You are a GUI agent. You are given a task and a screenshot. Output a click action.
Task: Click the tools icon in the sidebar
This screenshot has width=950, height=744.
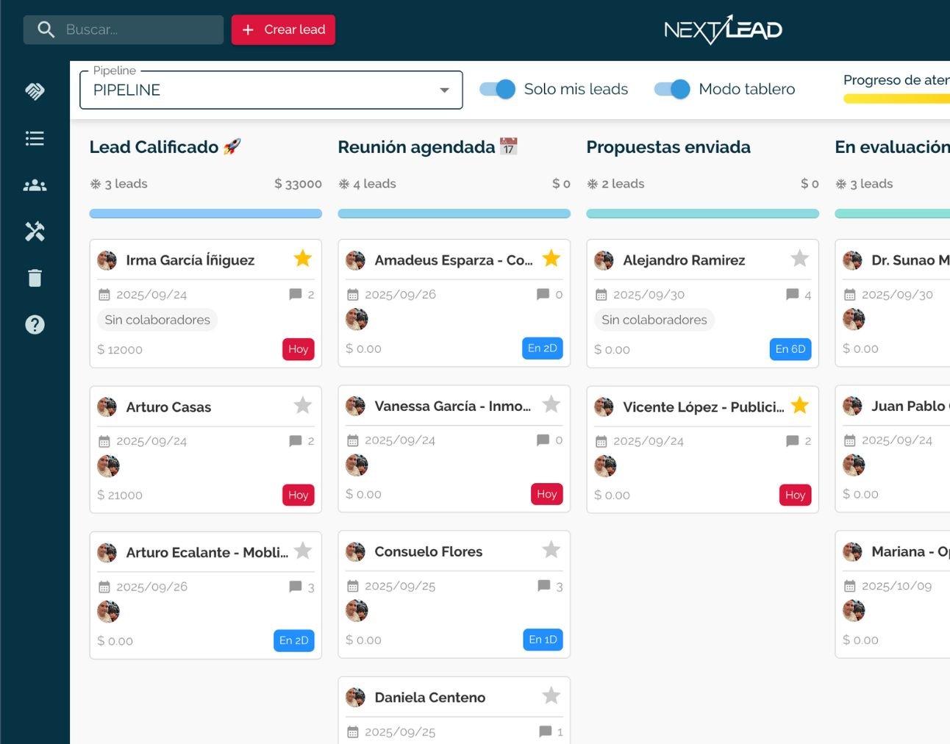click(x=35, y=232)
